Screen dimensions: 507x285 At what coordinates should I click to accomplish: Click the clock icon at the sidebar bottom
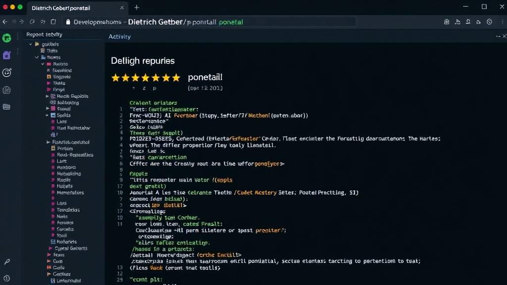coord(7,278)
